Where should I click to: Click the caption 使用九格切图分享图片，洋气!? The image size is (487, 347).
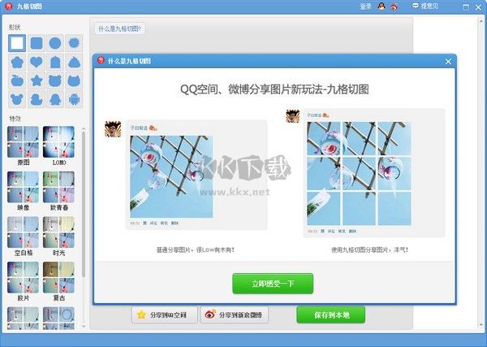[x=369, y=249]
